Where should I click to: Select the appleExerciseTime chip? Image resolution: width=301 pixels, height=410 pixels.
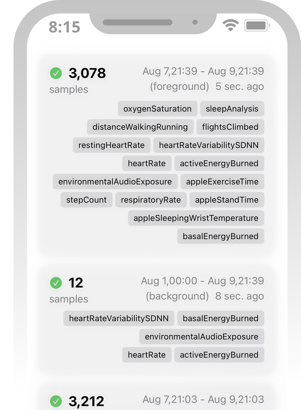(x=222, y=182)
